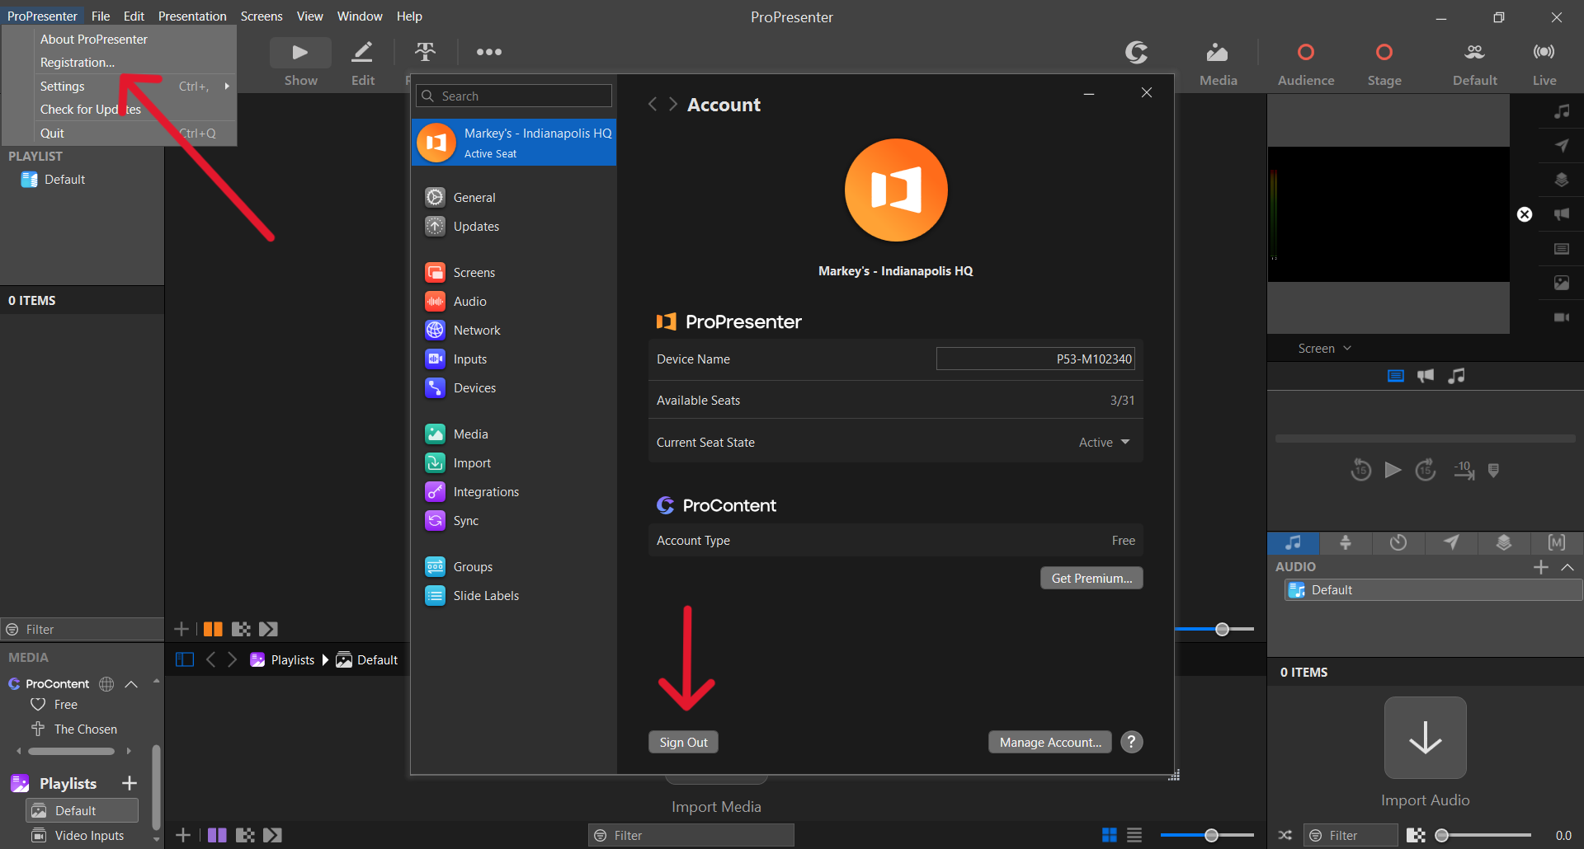Open the Presentation menu
This screenshot has width=1584, height=849.
[x=192, y=16]
